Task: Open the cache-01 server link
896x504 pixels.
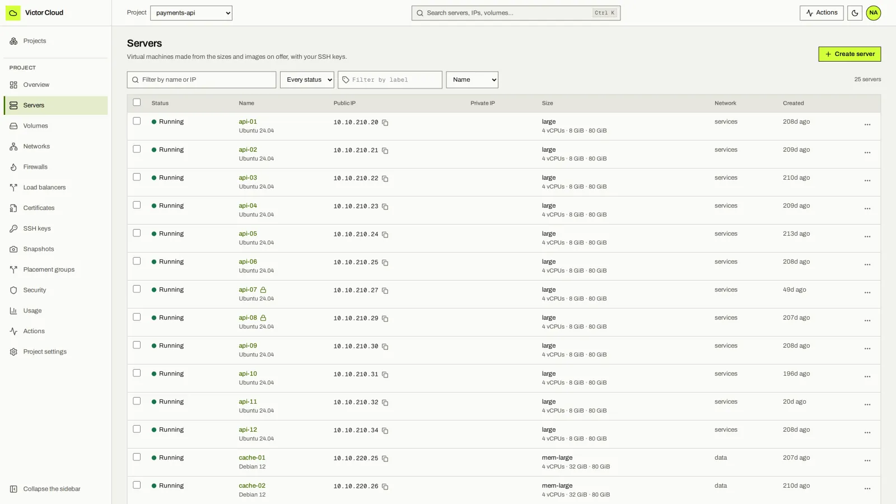Action: pos(252,458)
